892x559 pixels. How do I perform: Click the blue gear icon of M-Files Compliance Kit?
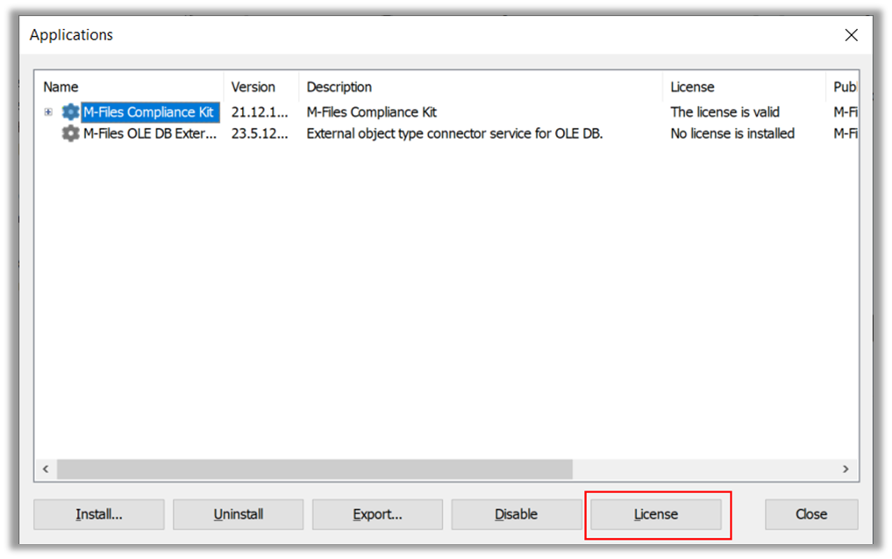click(x=70, y=111)
